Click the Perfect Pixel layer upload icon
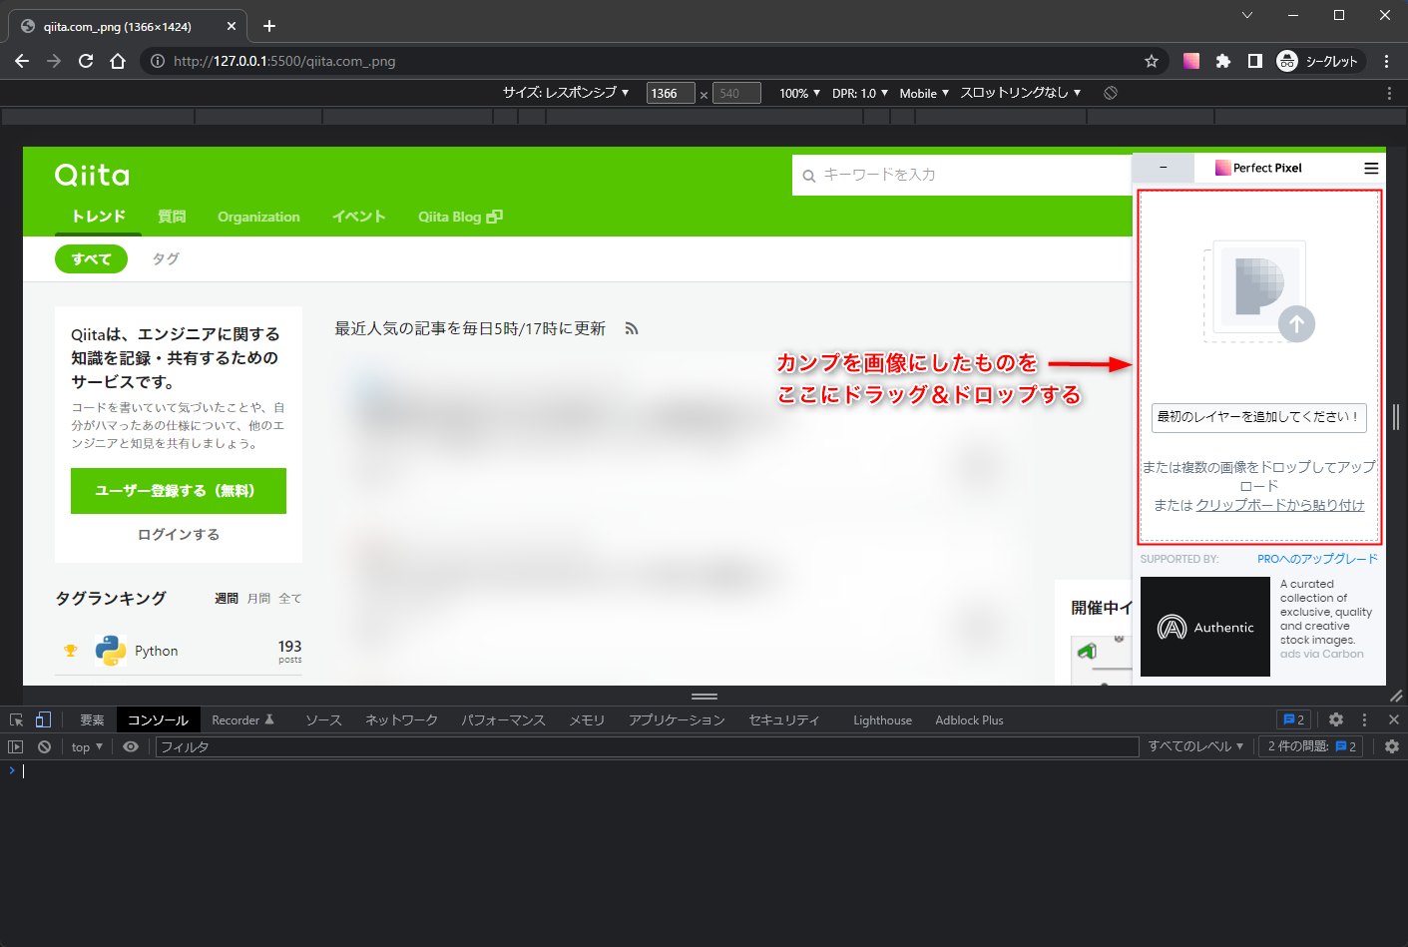The width and height of the screenshot is (1408, 947). pos(1259,291)
